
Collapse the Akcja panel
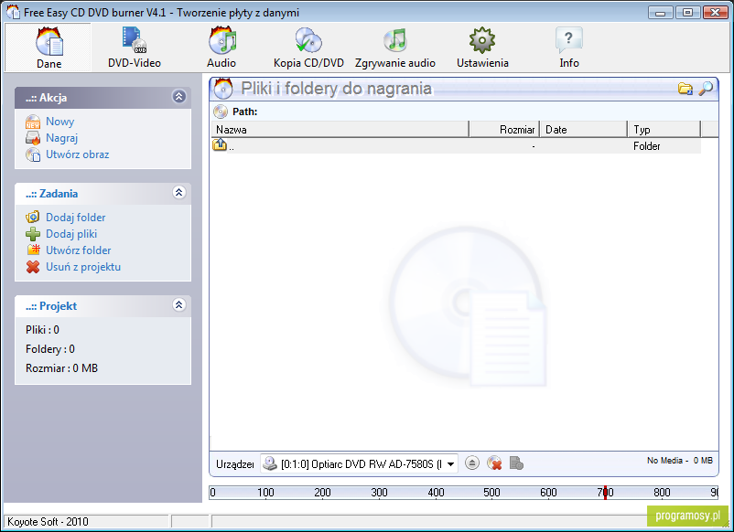pos(178,97)
